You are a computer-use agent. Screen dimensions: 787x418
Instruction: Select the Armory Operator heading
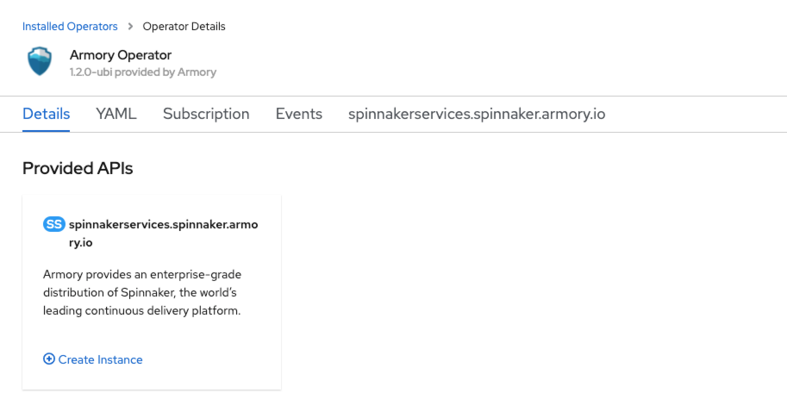click(121, 55)
